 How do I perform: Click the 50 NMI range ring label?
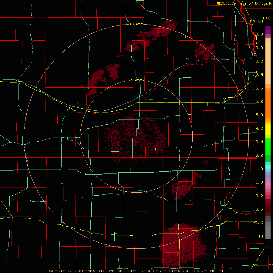coord(136,80)
